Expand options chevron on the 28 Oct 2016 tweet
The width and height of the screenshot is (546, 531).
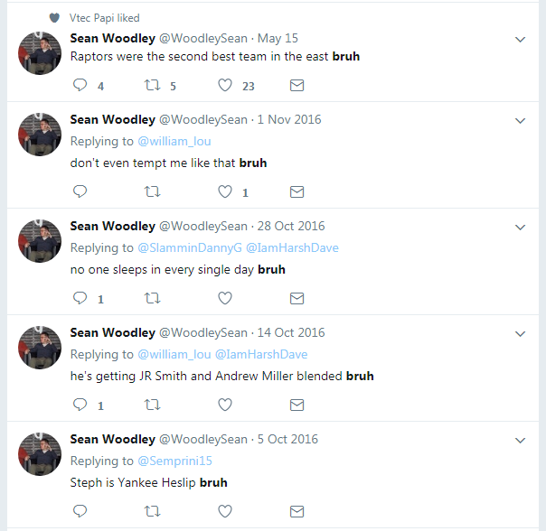click(520, 228)
